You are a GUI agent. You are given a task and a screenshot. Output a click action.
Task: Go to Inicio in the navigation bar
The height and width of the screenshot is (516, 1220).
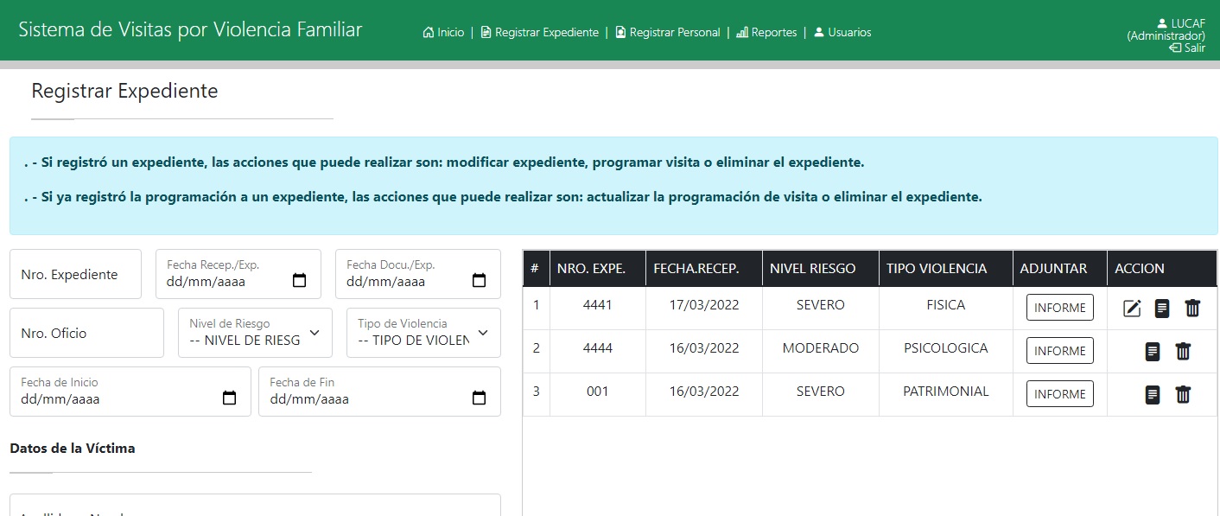click(443, 33)
